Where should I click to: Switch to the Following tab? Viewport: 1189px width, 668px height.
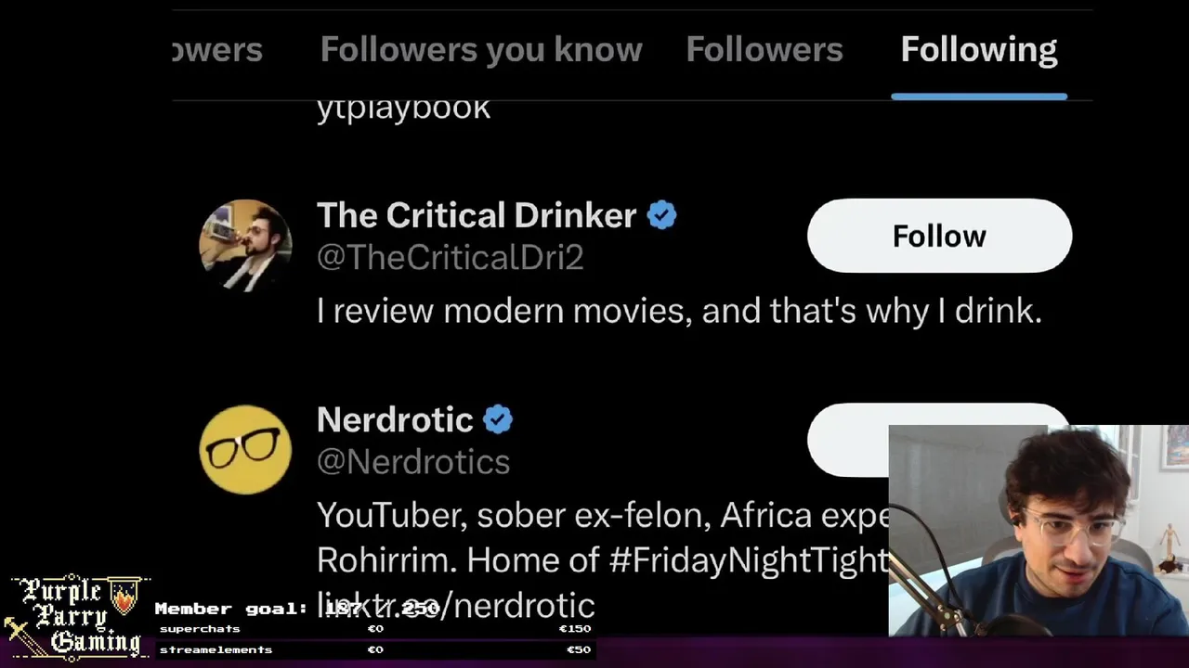pos(978,50)
